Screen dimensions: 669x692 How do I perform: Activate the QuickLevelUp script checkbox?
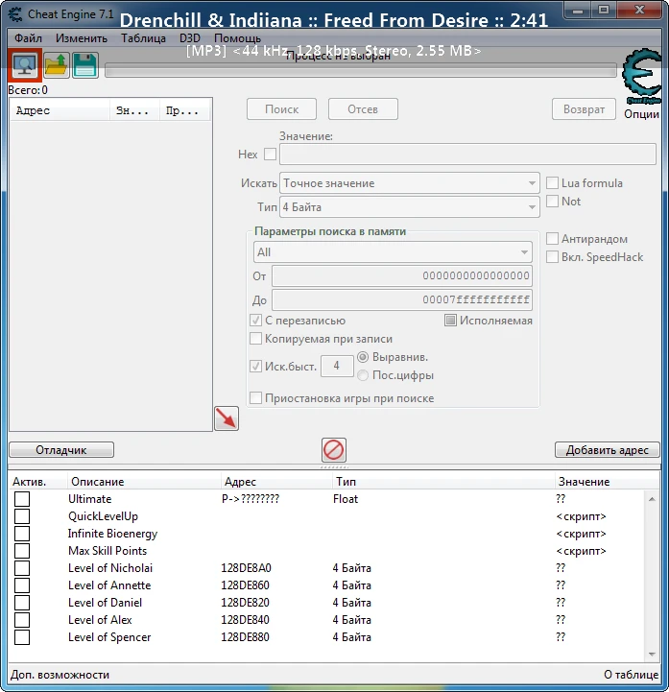point(22,516)
